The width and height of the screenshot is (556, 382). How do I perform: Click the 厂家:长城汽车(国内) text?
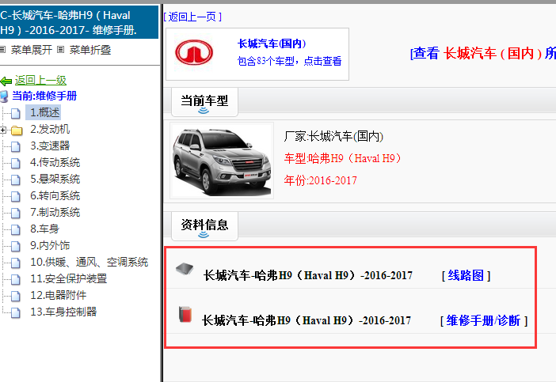pyautogui.click(x=333, y=136)
